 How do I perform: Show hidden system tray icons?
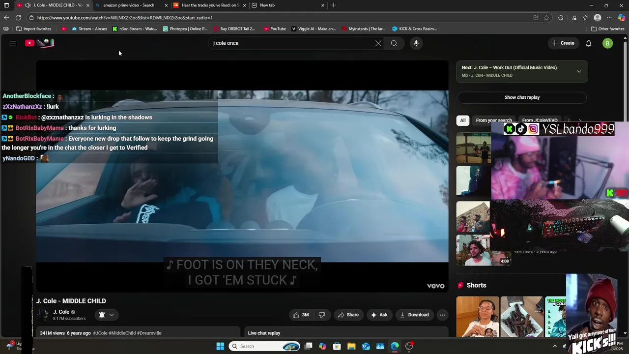[x=555, y=346]
